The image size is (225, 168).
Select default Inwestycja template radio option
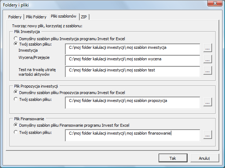tap(16, 38)
